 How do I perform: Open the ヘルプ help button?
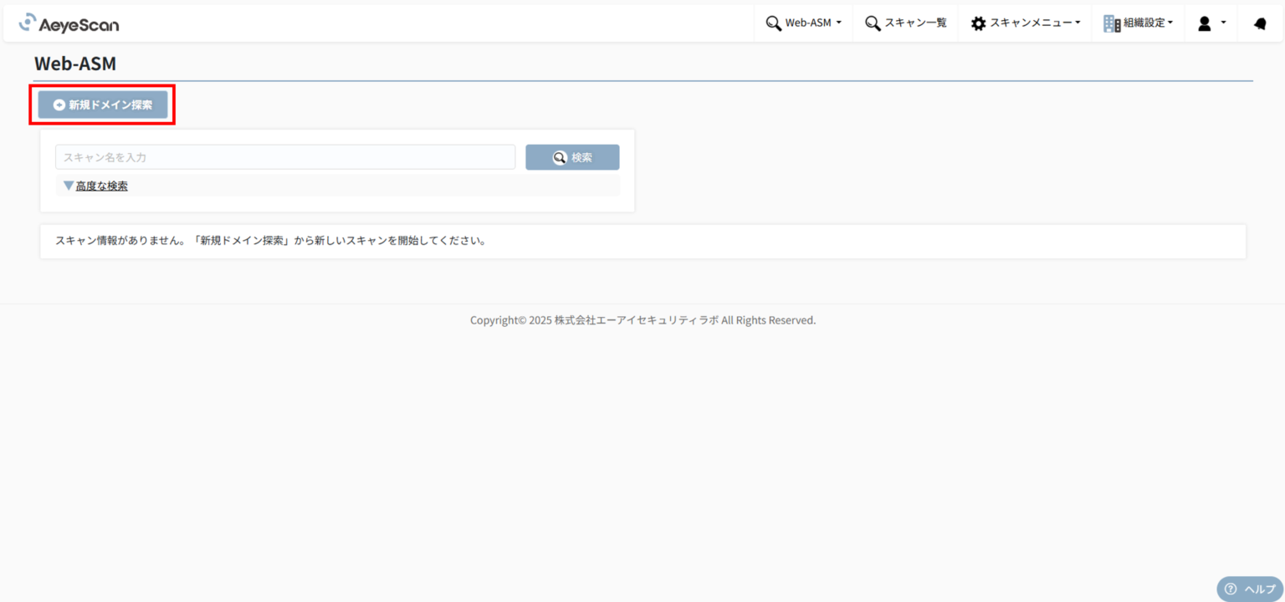tap(1250, 589)
